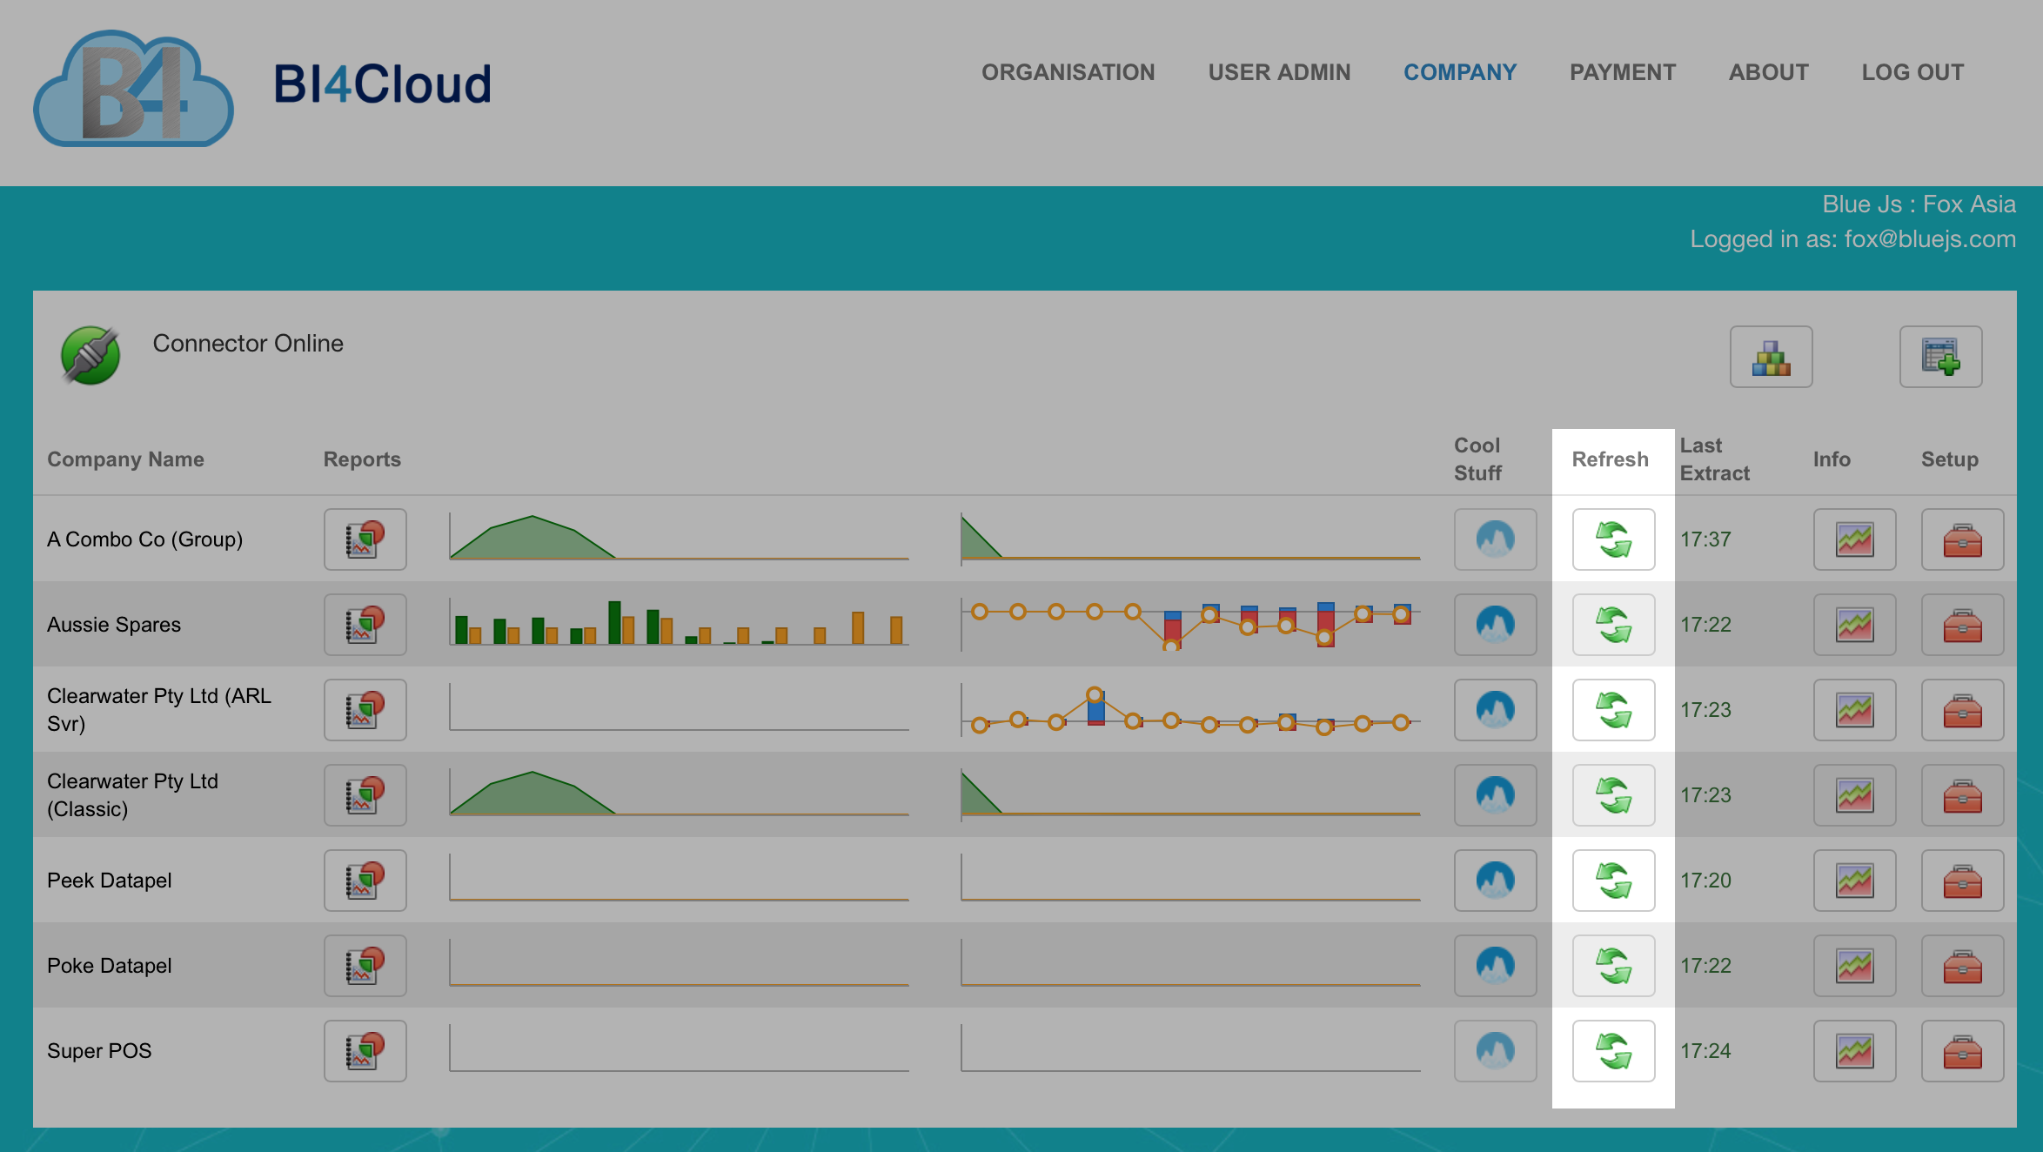The image size is (2043, 1152).
Task: View Info chart for Aussie Spares
Action: coord(1855,625)
